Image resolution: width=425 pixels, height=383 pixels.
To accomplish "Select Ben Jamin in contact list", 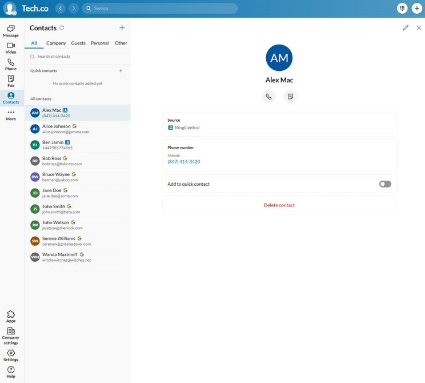I will click(78, 145).
